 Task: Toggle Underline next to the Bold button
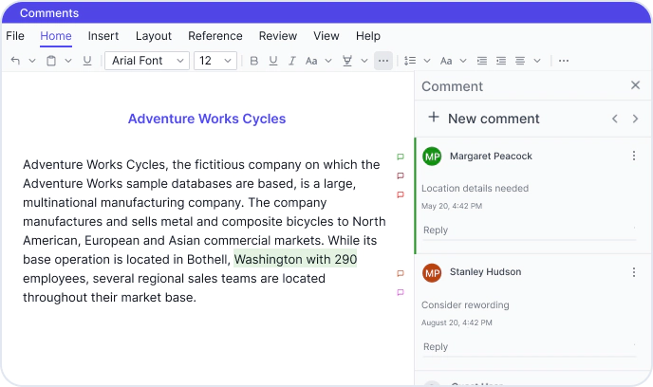pyautogui.click(x=273, y=61)
